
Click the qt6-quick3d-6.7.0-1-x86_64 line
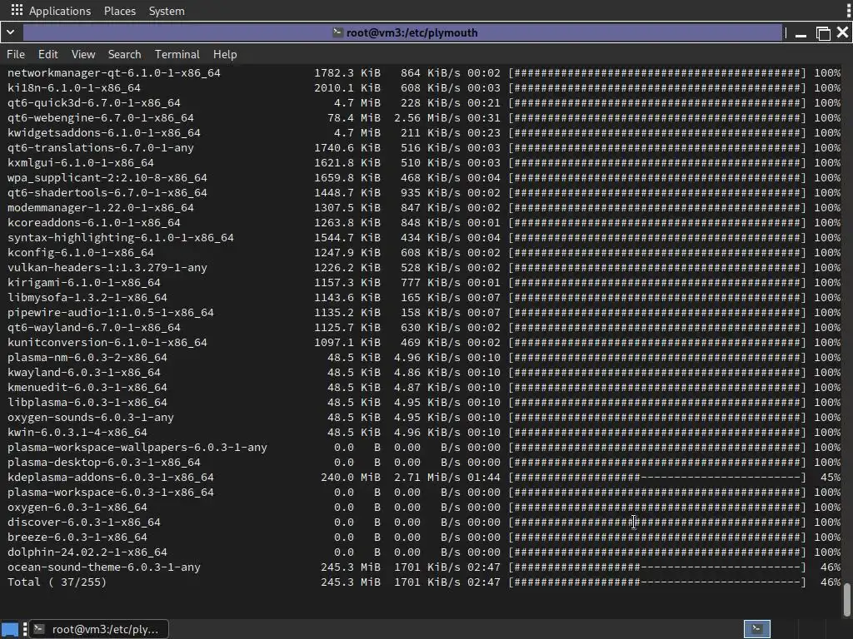pyautogui.click(x=424, y=102)
